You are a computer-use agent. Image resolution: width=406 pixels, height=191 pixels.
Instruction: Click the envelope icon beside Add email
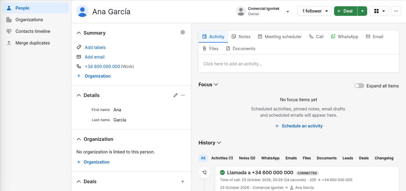(x=79, y=57)
